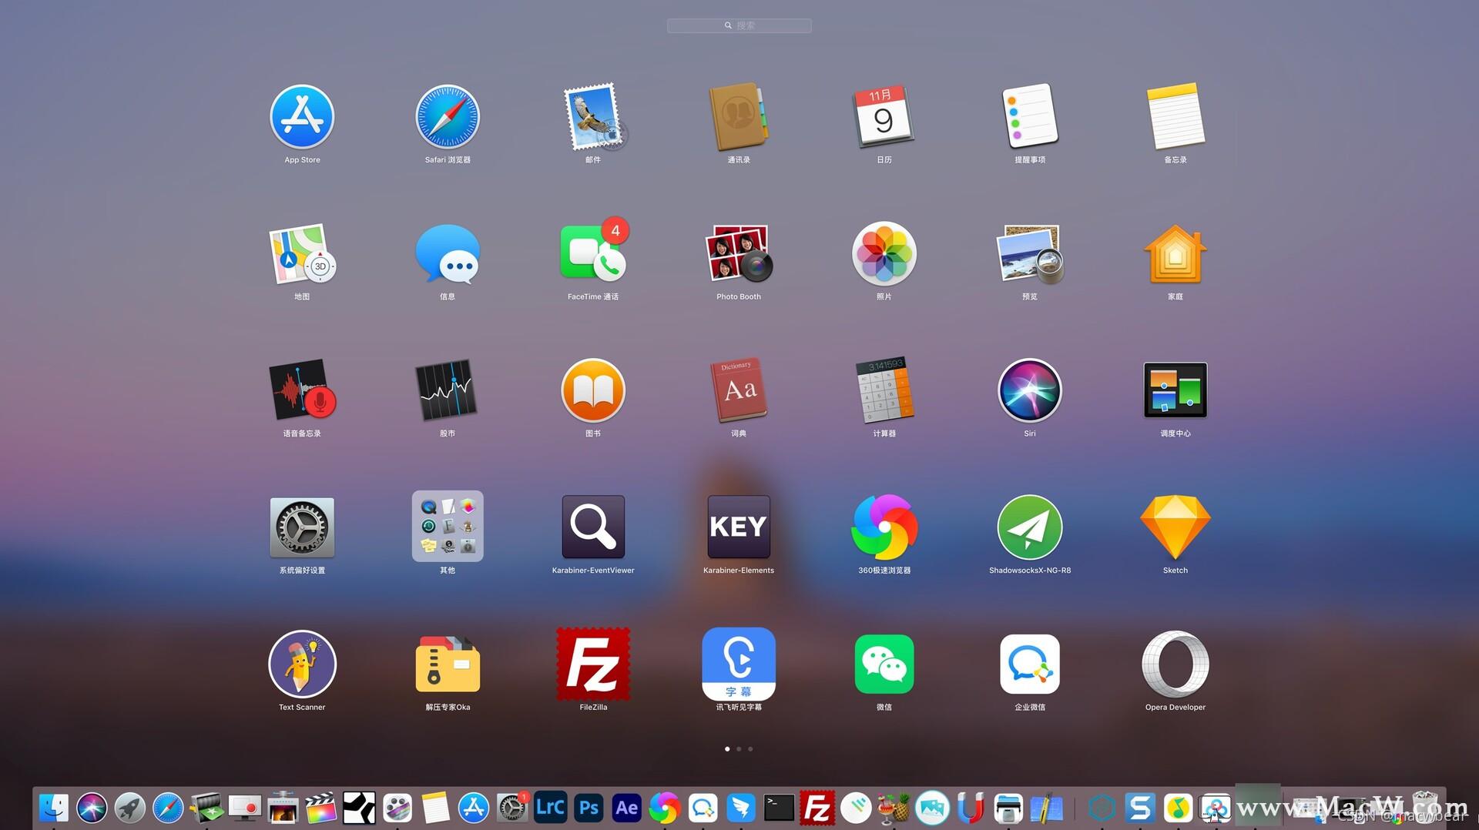Image resolution: width=1479 pixels, height=830 pixels.
Task: Open ShadowsocksX-NG-R8
Action: (1030, 527)
